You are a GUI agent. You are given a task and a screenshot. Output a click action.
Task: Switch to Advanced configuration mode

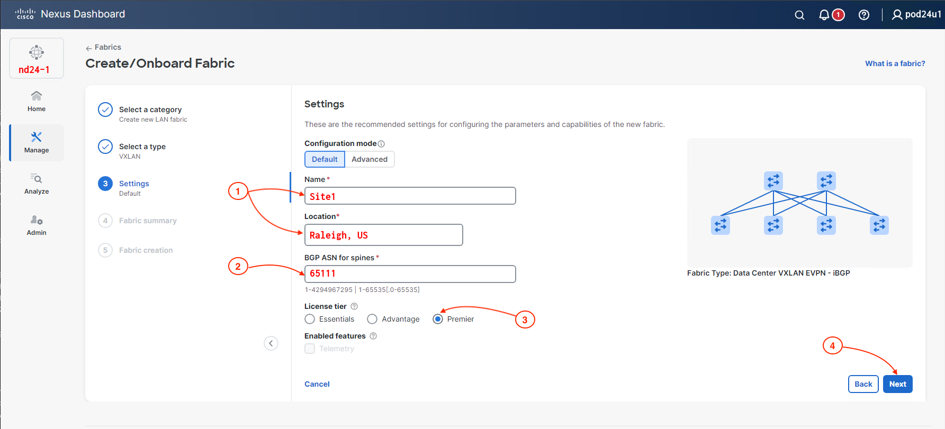point(369,159)
